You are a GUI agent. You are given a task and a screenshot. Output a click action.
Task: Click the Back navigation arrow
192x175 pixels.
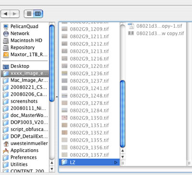coord(6,14)
